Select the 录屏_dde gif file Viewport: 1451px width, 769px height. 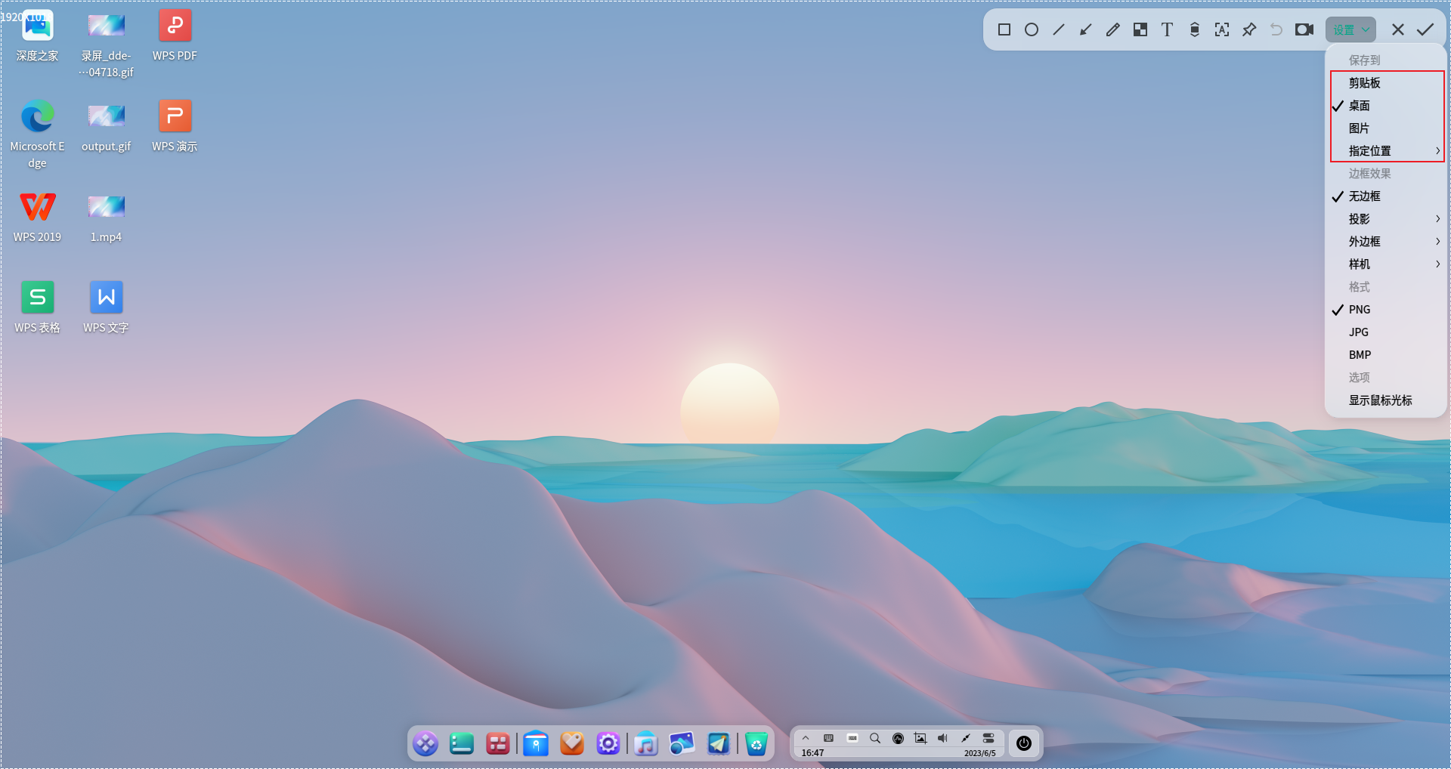(x=106, y=43)
